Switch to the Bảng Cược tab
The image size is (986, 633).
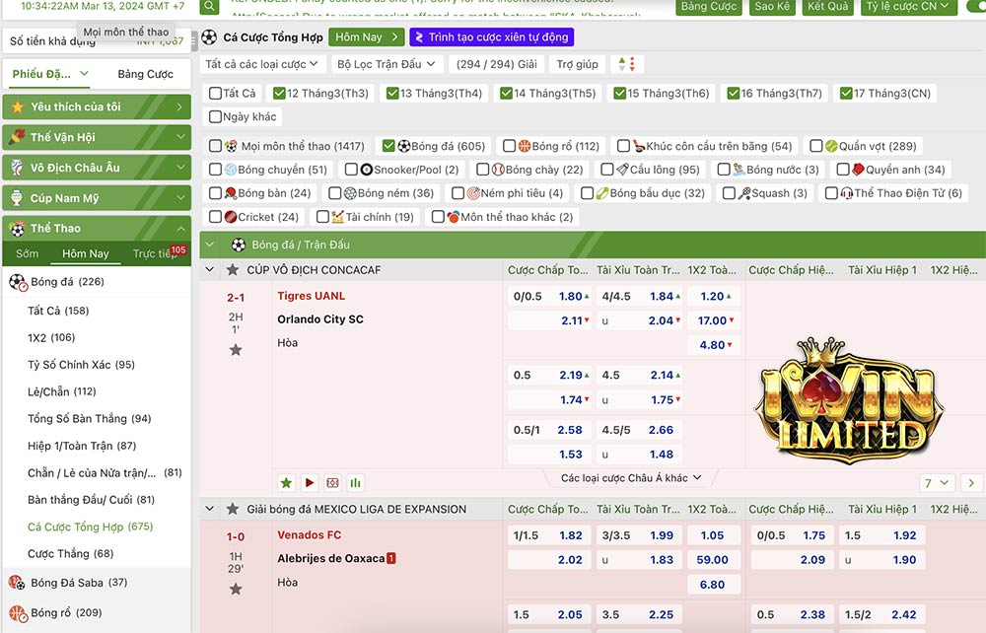click(145, 74)
